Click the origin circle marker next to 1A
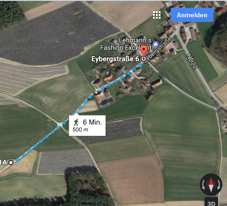The image size is (227, 206). 11,163
